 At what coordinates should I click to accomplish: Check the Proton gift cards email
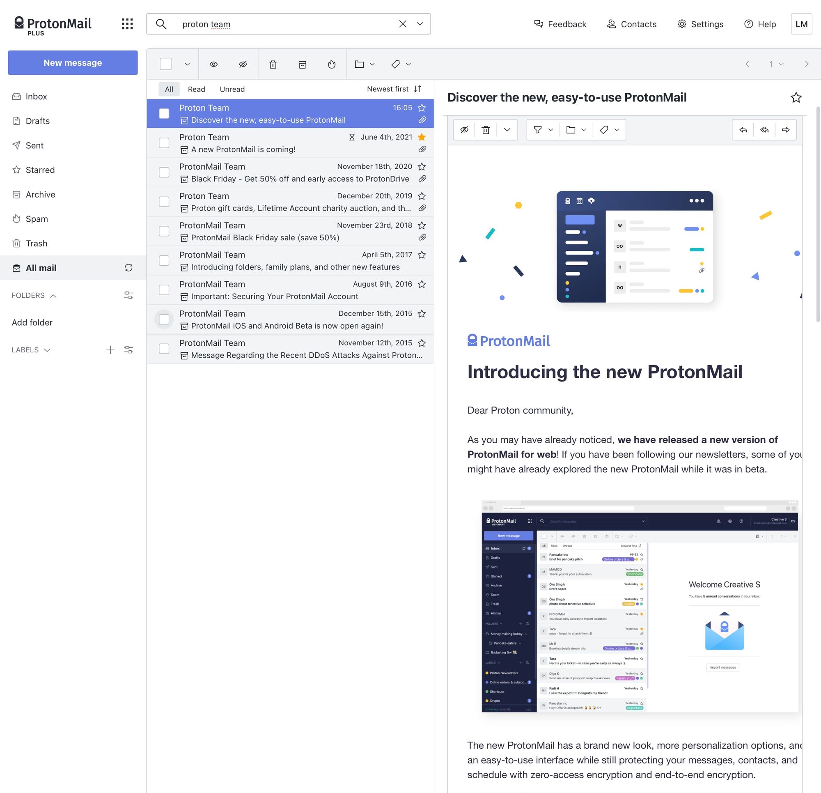coord(164,202)
